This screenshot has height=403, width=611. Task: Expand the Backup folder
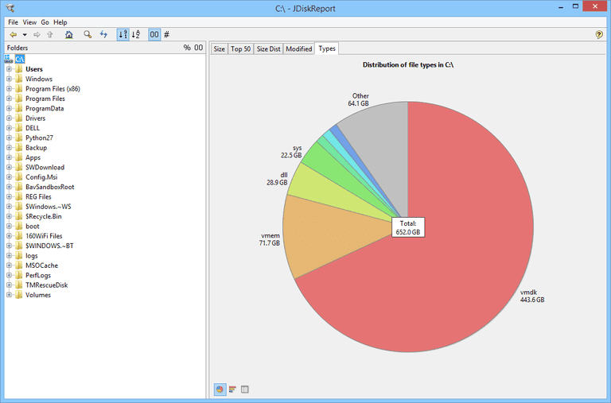pos(9,148)
